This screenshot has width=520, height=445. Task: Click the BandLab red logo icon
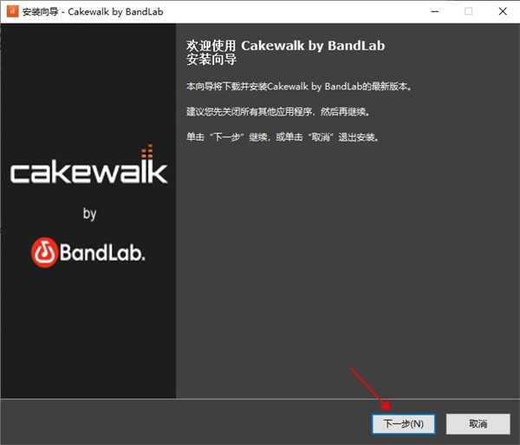point(44,252)
